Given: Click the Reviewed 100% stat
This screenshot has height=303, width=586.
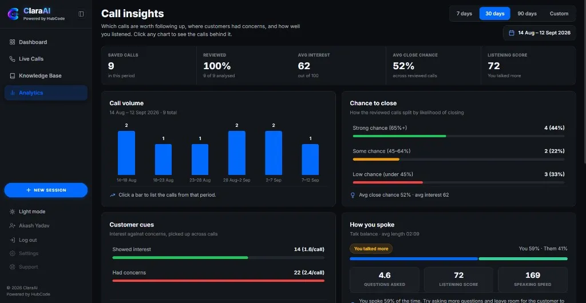Looking at the screenshot, I should point(244,66).
